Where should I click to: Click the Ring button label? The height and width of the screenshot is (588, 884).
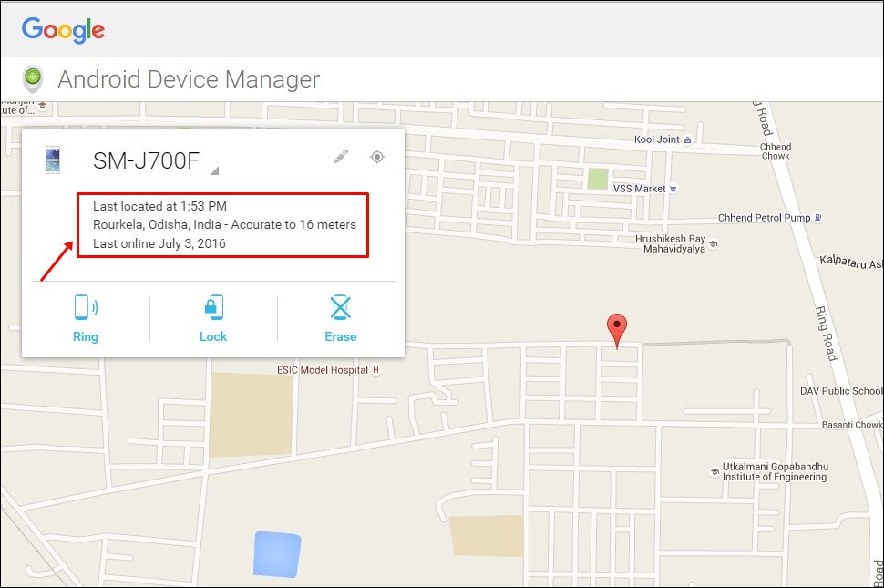(86, 336)
